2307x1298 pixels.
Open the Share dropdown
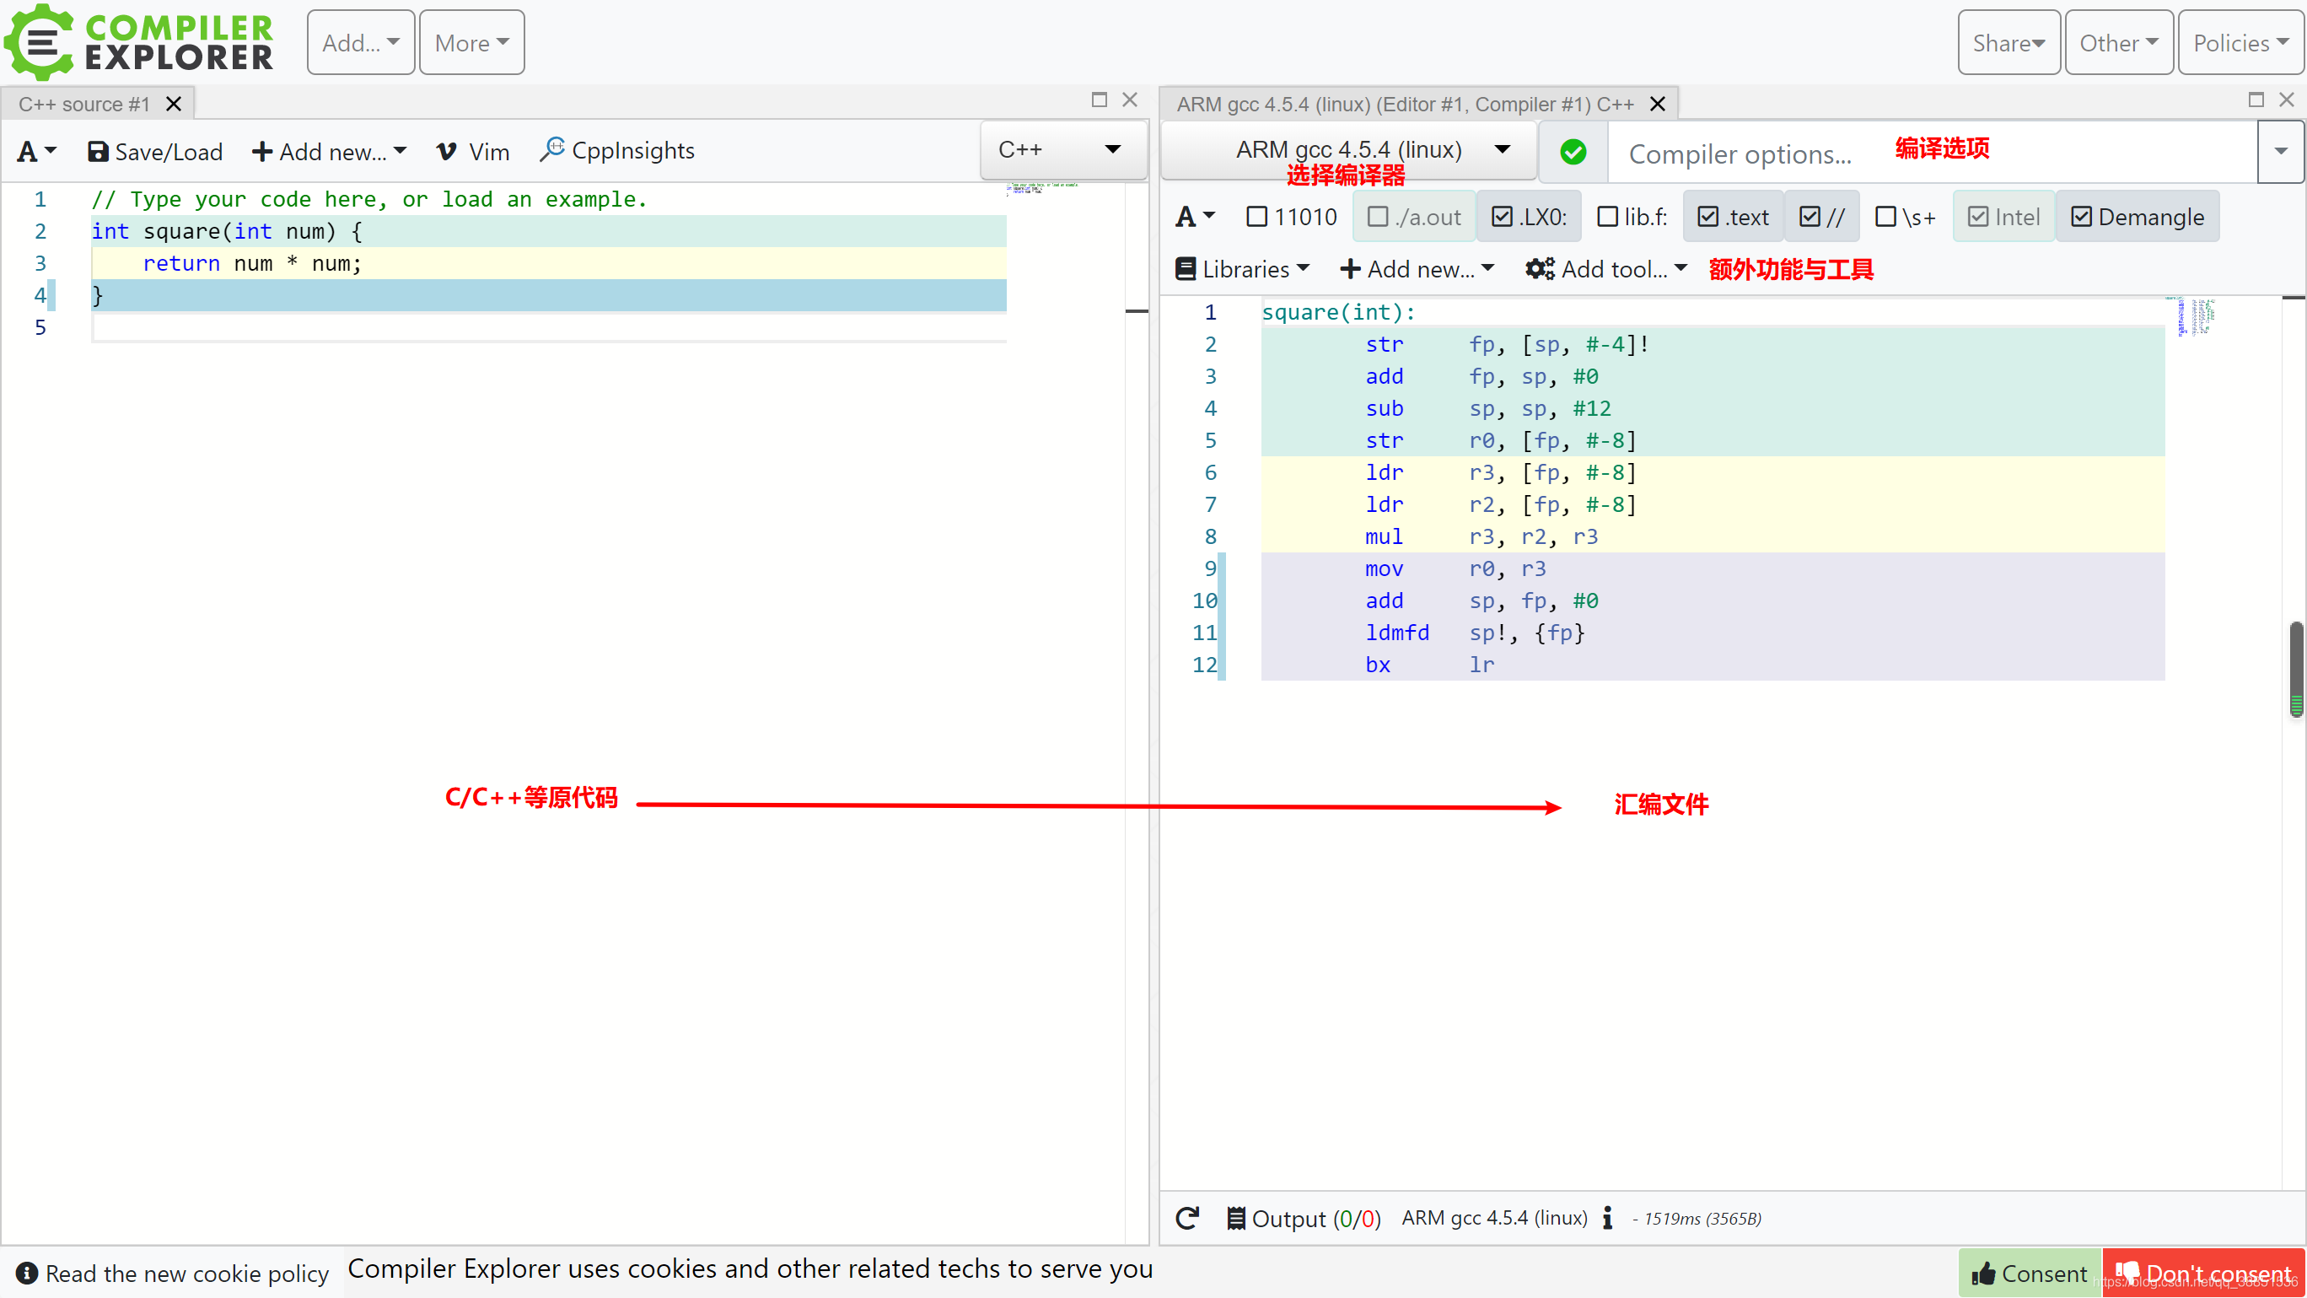[2009, 42]
